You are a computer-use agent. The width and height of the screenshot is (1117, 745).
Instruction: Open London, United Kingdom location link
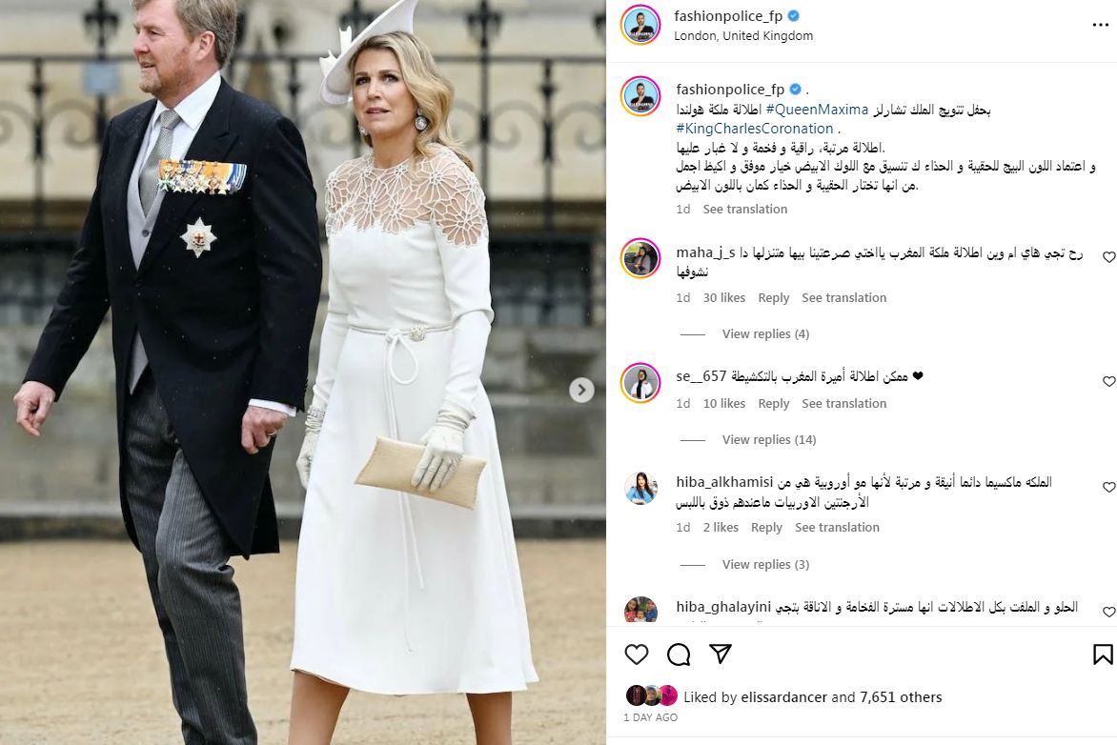(743, 35)
